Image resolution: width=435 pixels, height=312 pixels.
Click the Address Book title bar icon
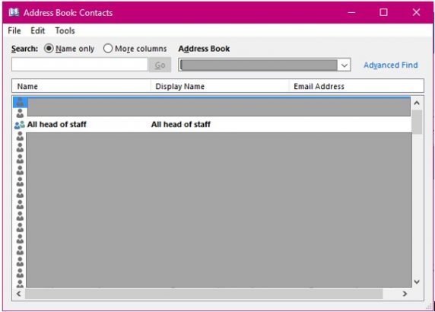click(14, 12)
